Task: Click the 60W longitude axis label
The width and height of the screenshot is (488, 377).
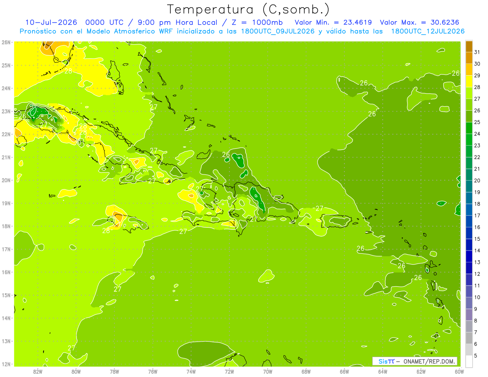Action: coord(460,371)
